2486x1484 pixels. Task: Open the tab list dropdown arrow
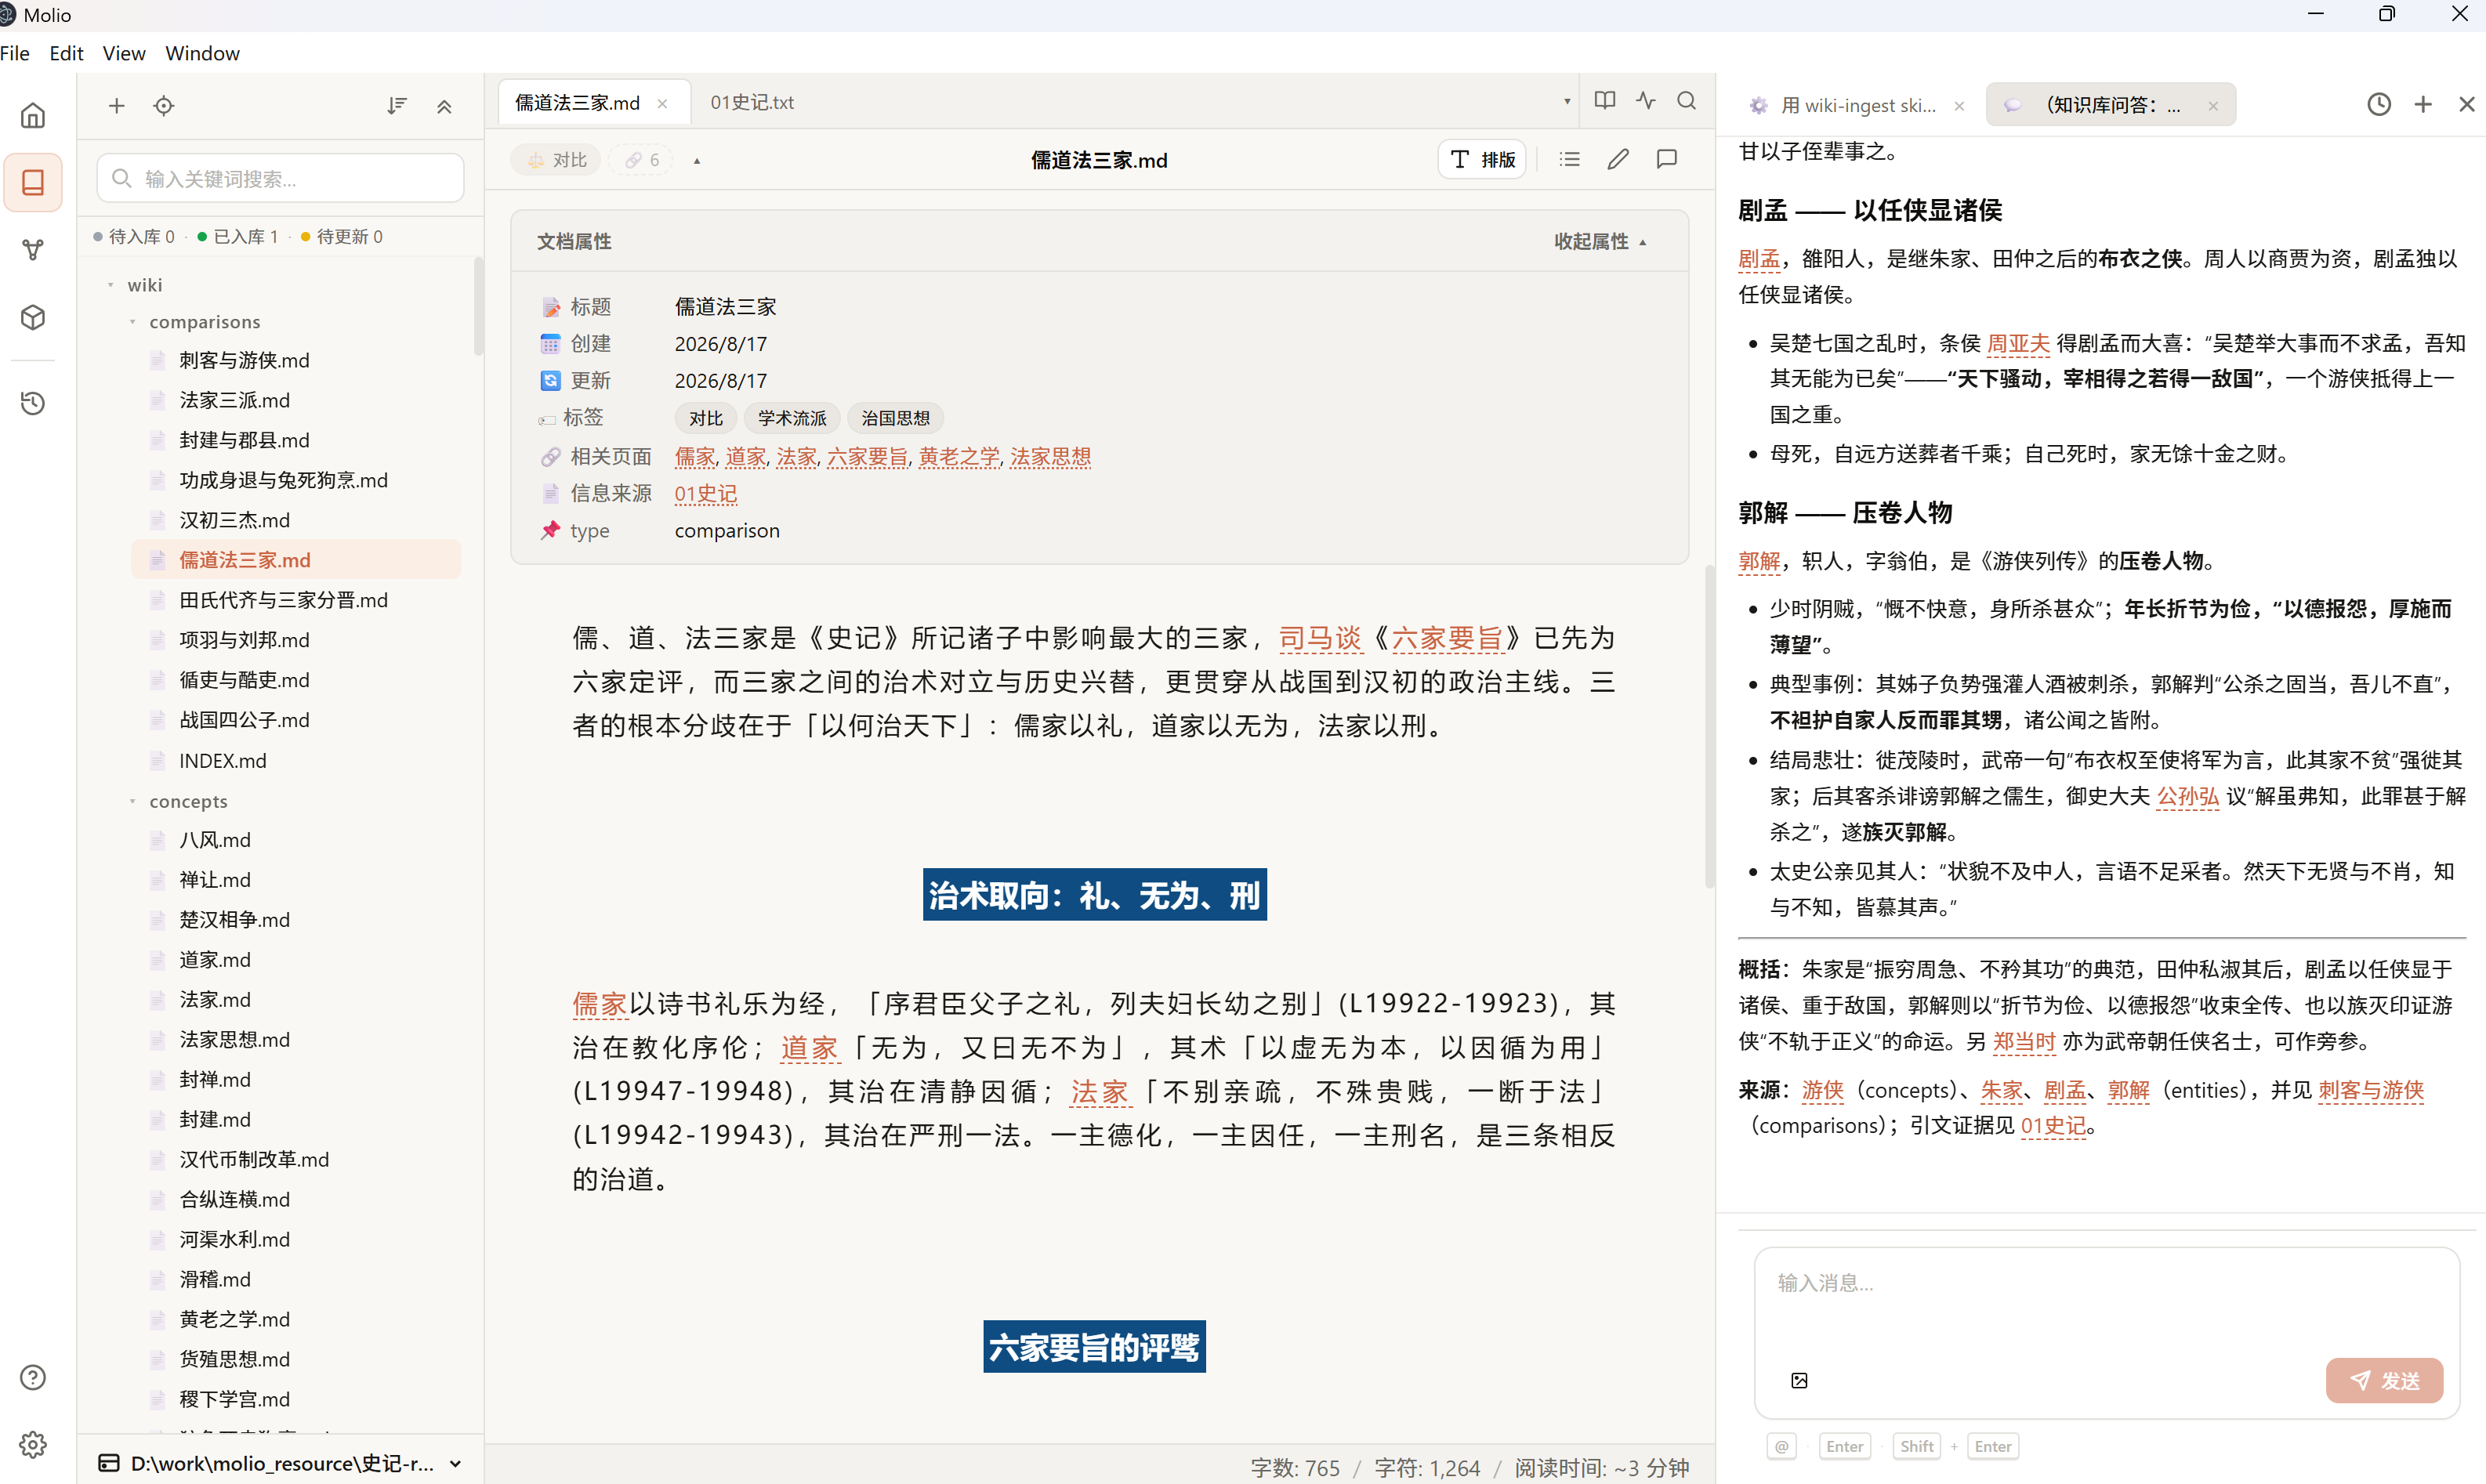(1567, 101)
